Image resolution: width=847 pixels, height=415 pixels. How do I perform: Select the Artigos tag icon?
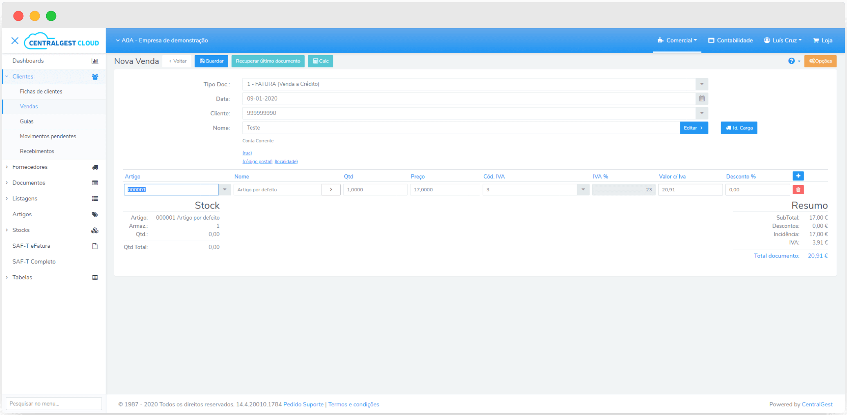click(x=95, y=214)
